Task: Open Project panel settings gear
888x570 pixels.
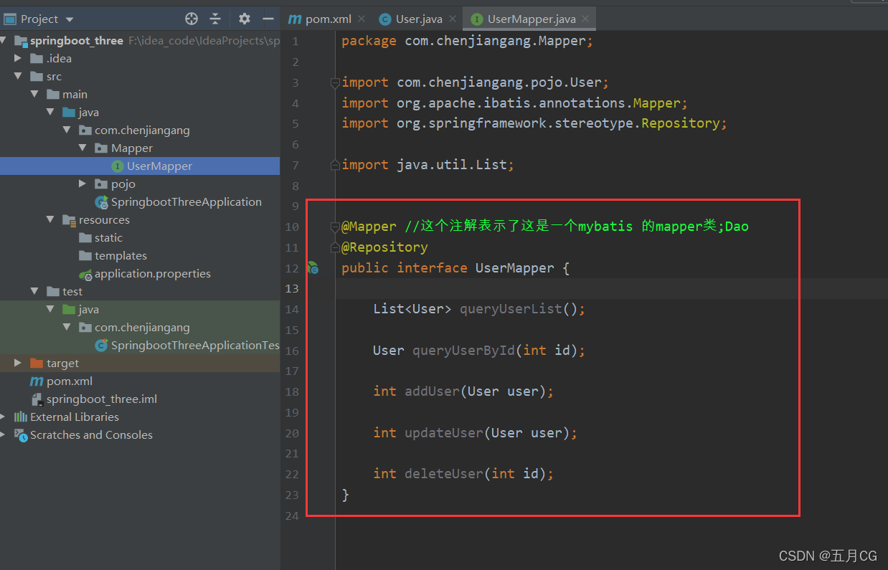Action: 245,19
